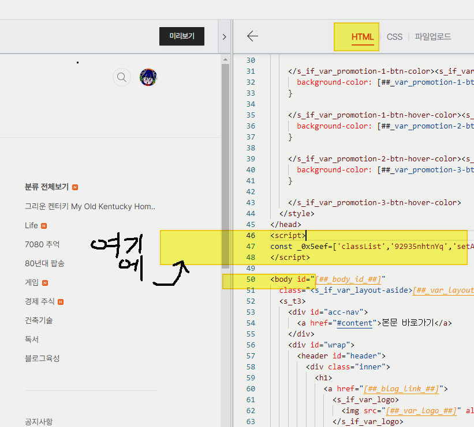The height and width of the screenshot is (427, 474).
Task: Open 그리운 켄터키 My Old Kentucky Home category
Action: point(90,206)
